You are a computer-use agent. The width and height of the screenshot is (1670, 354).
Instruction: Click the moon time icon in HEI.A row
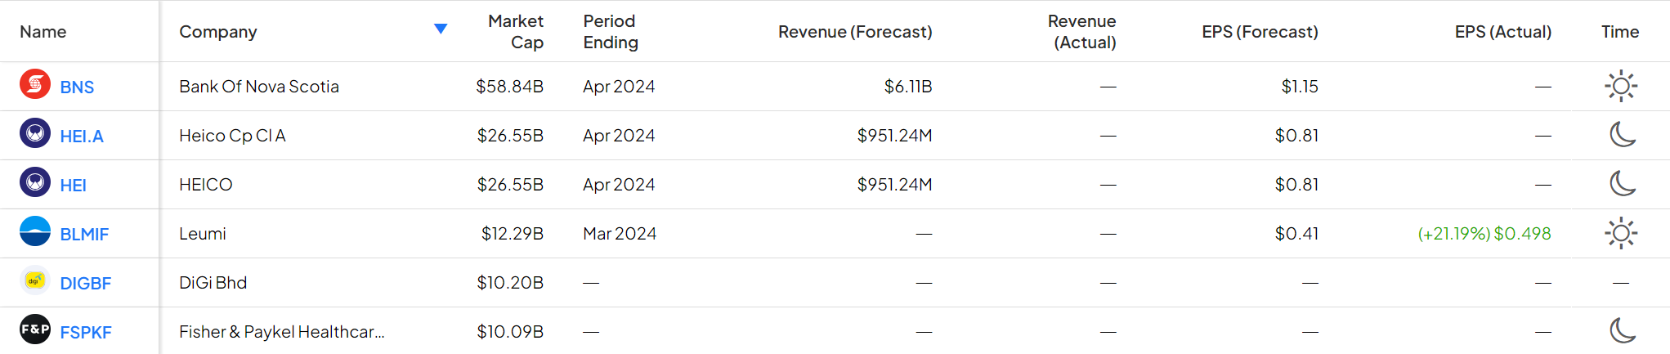point(1623,134)
